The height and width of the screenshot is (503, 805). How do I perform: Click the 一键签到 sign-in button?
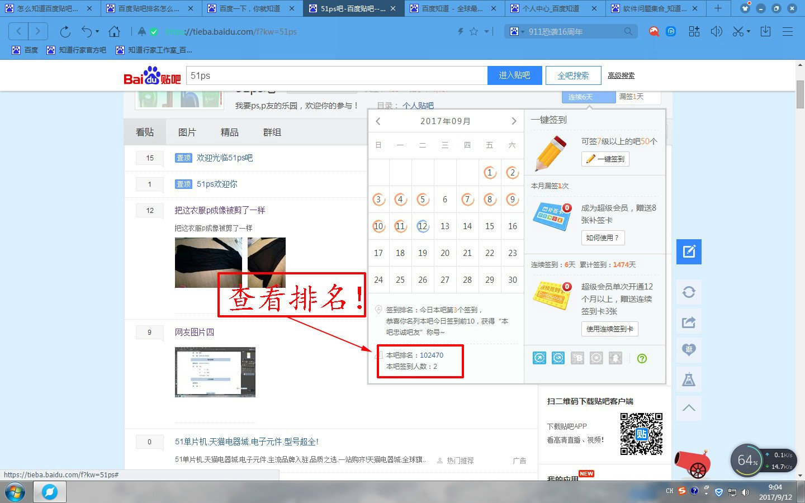pyautogui.click(x=605, y=159)
